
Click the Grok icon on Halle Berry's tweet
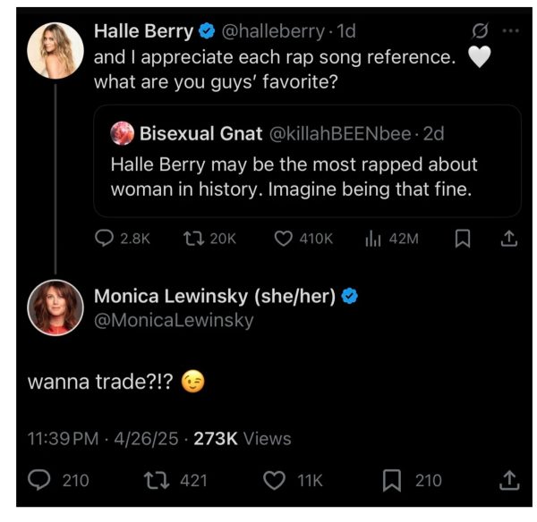click(x=481, y=30)
